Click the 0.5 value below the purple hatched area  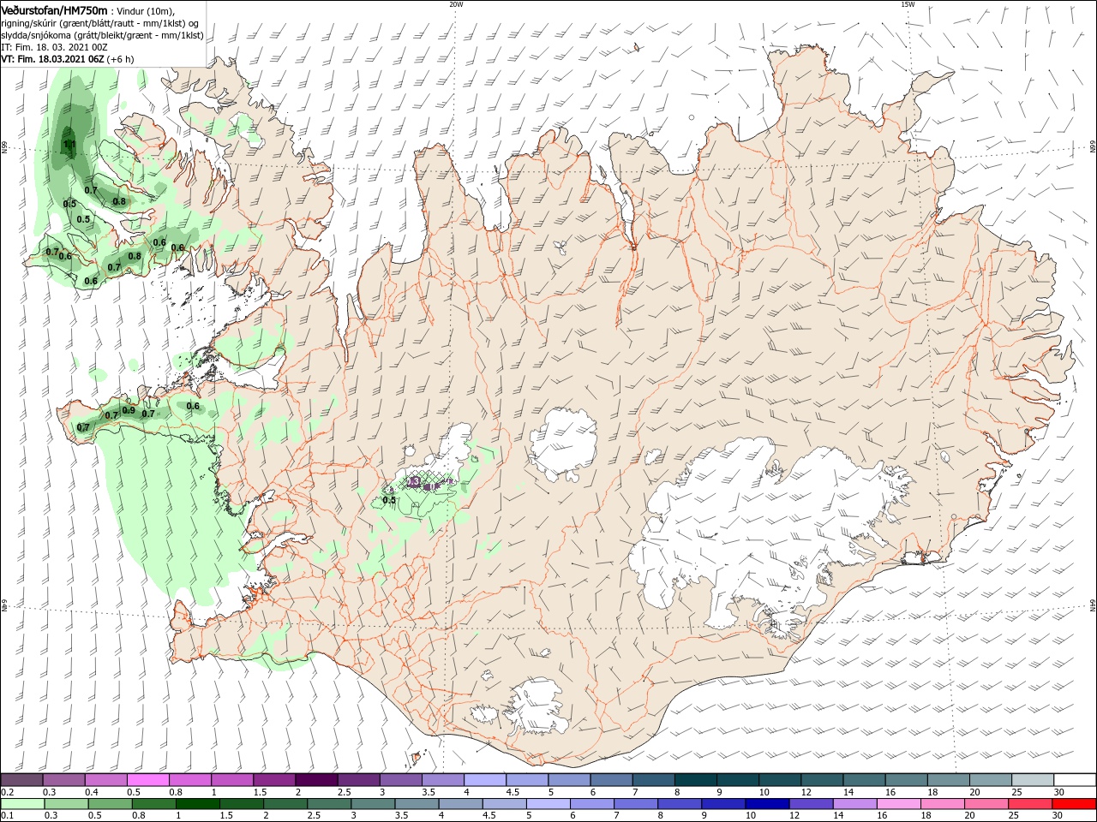pyautogui.click(x=389, y=500)
